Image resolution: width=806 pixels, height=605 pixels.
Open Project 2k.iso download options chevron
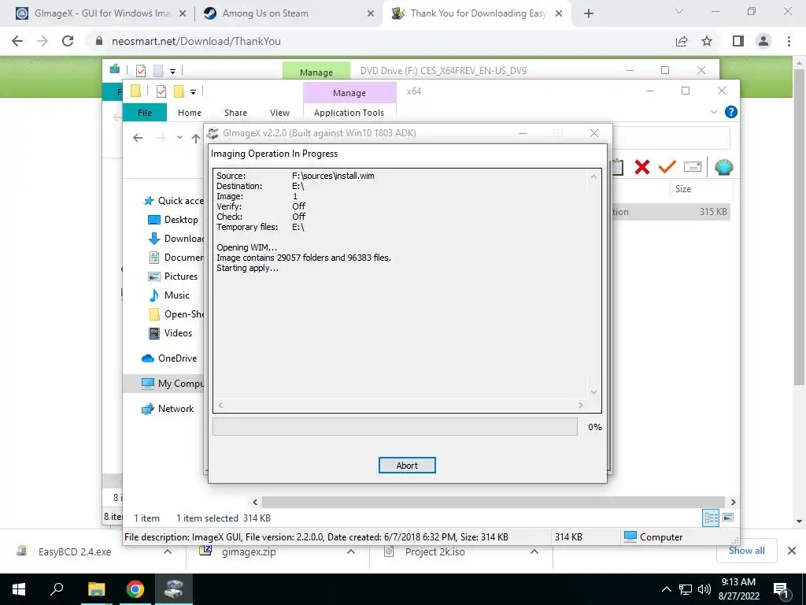[x=534, y=551]
